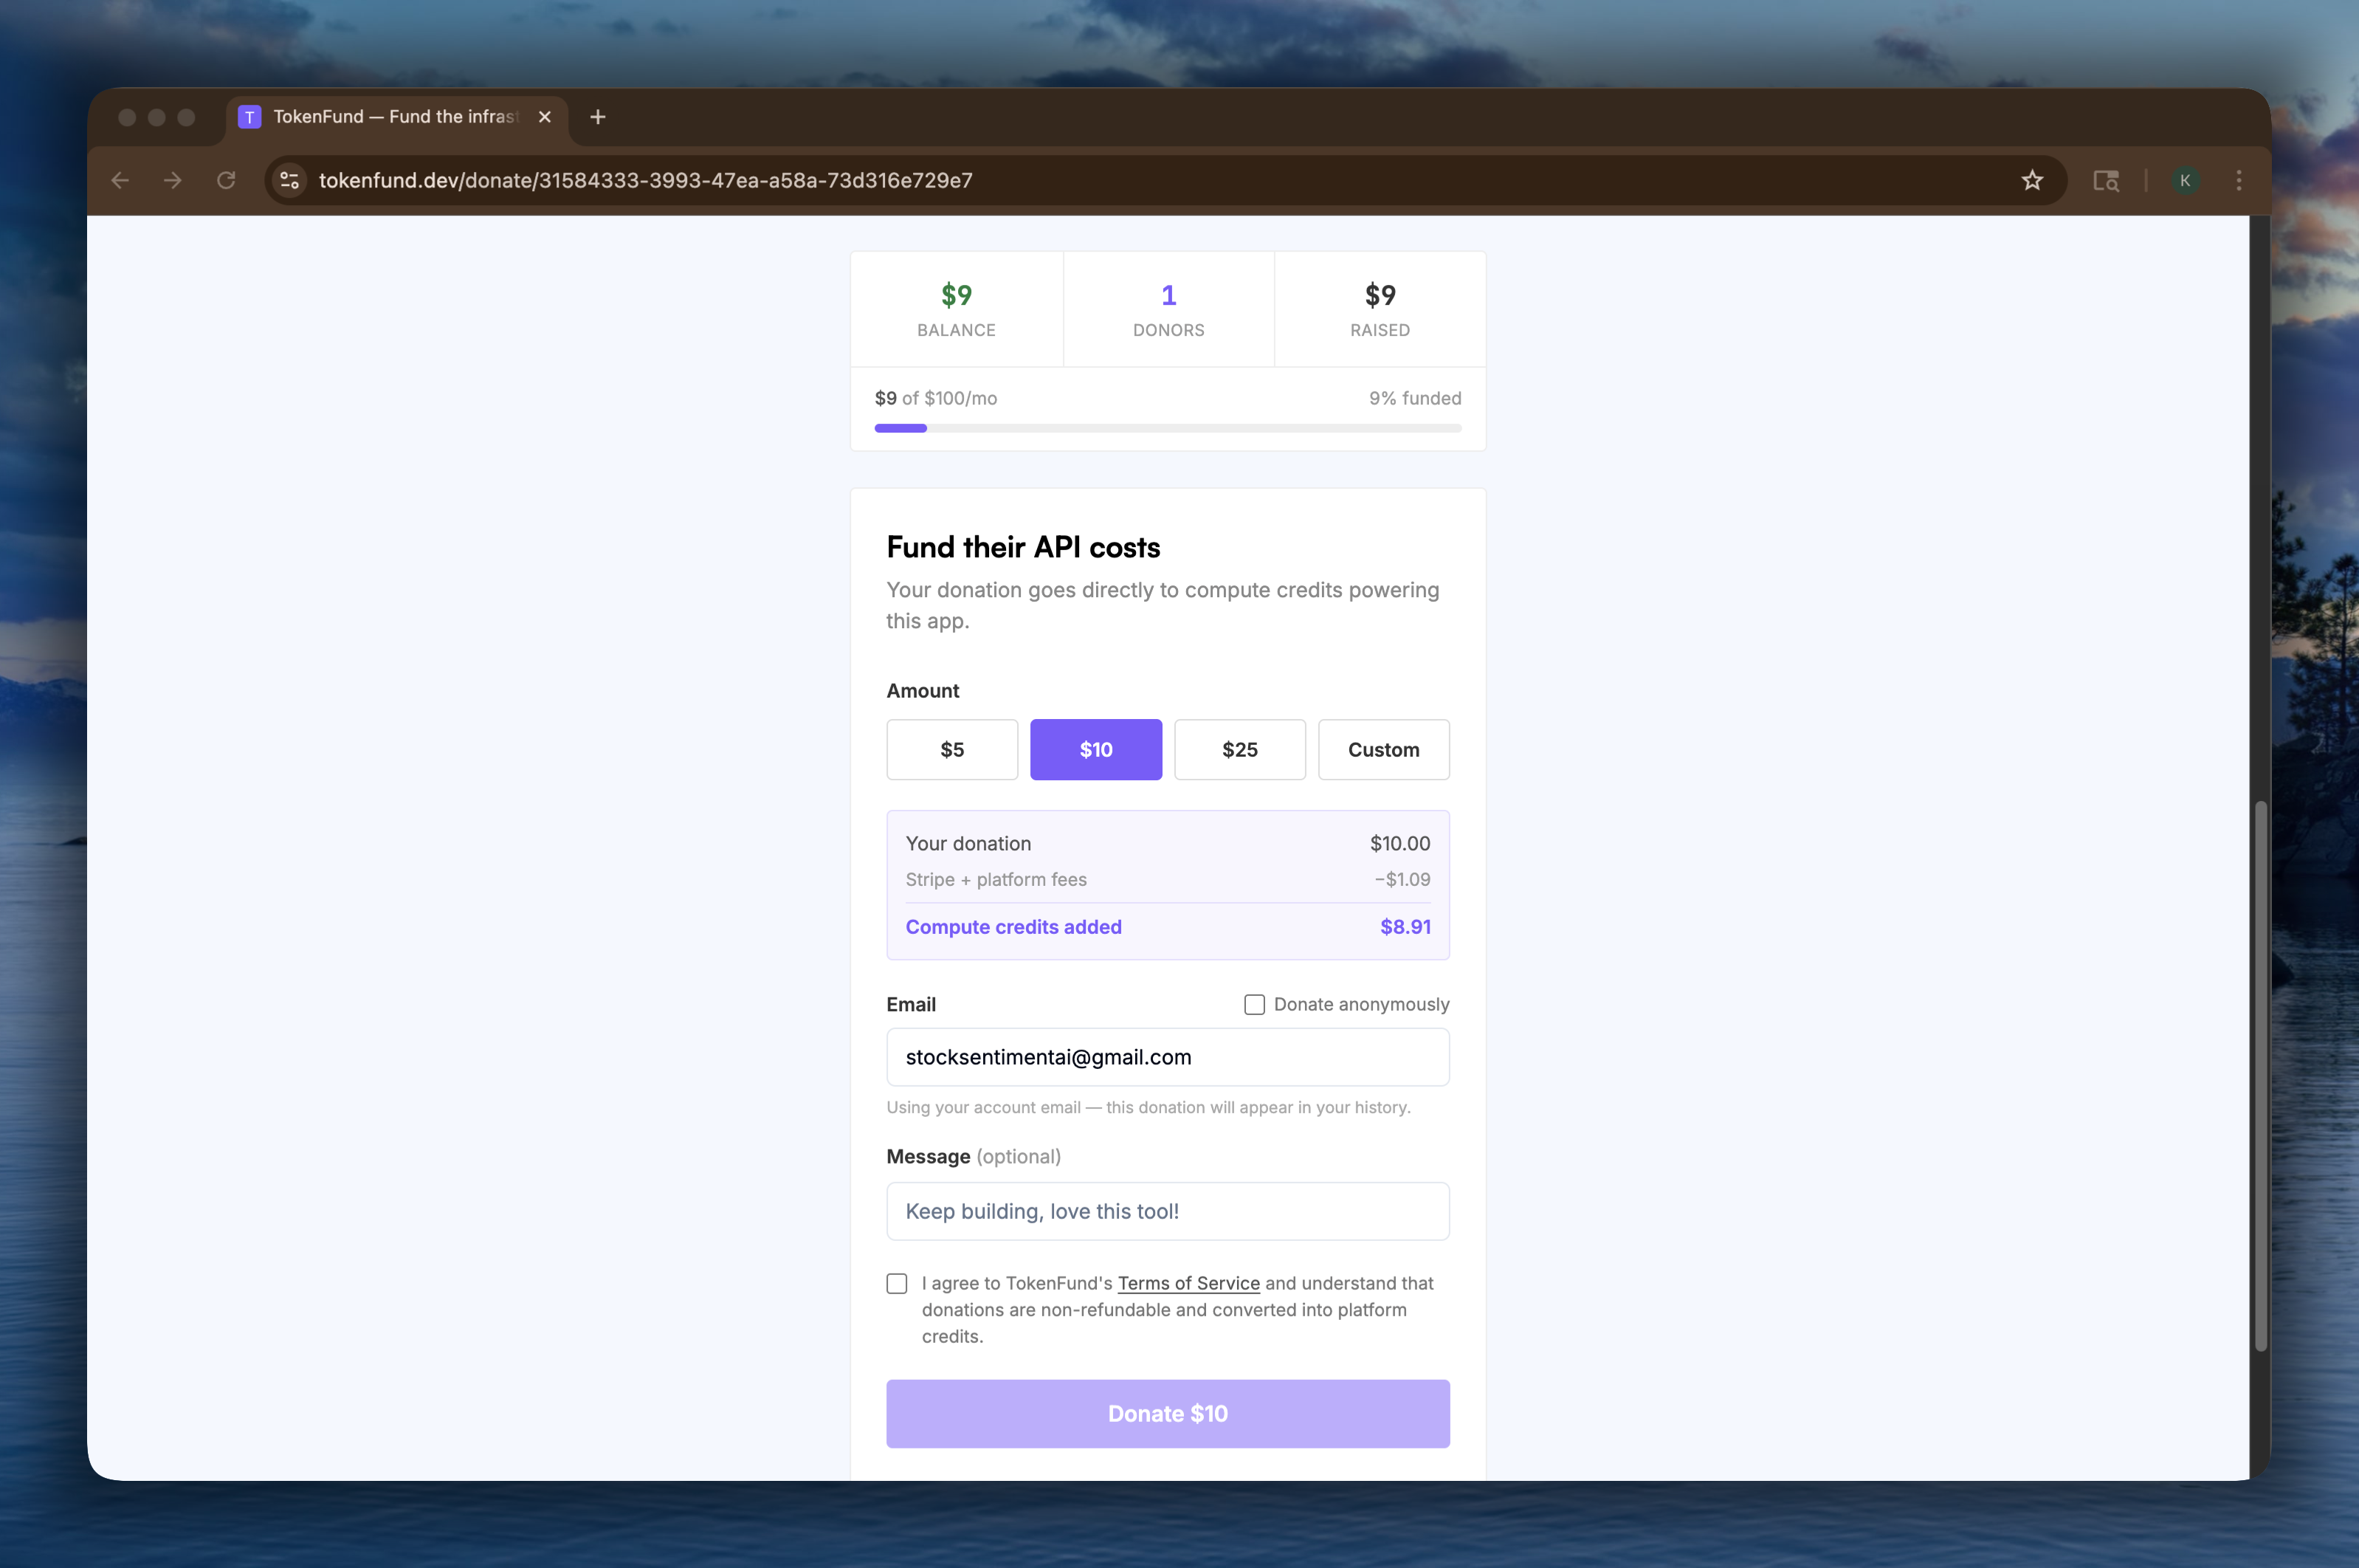
Task: Click the browser forward navigation arrow
Action: click(x=173, y=181)
